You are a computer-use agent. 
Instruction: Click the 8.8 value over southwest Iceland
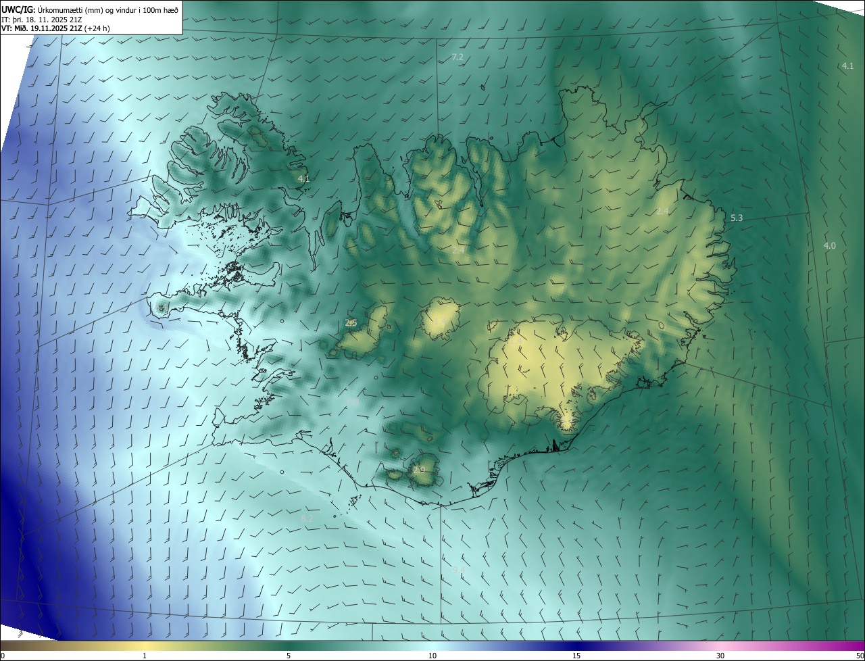[x=352, y=401]
